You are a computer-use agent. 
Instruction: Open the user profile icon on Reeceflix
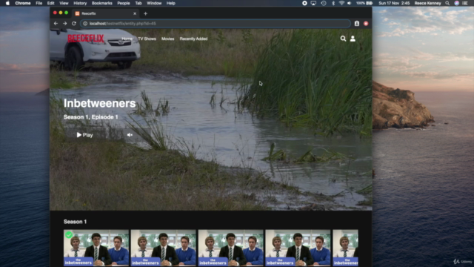coord(353,39)
